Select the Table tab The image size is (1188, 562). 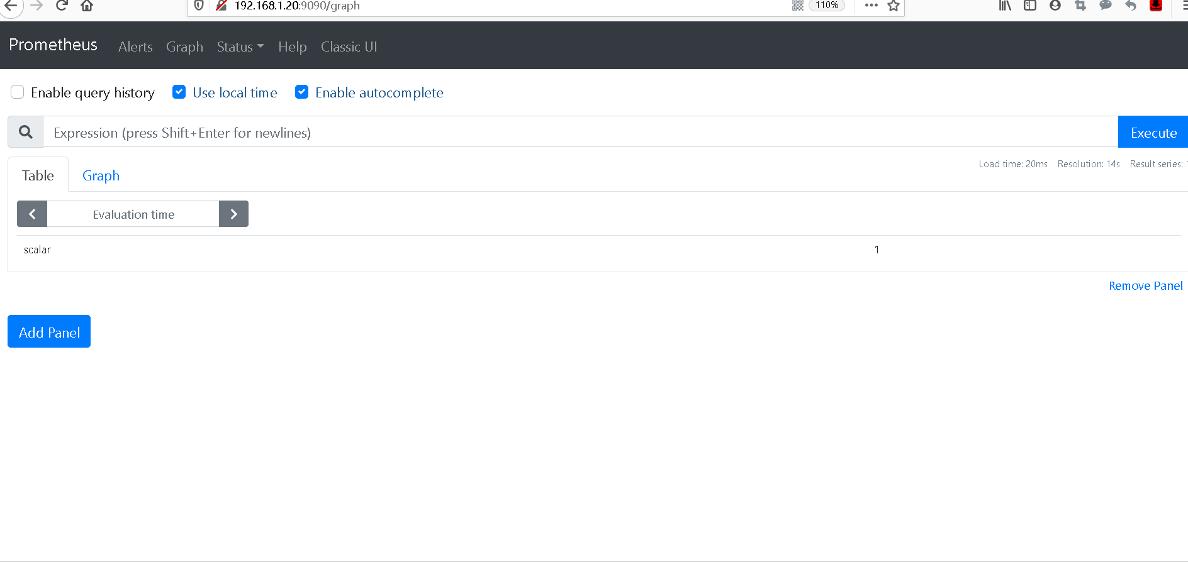tap(38, 175)
